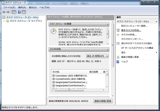Click タスクの作成... action
The image size is (160, 111).
click(129, 35)
